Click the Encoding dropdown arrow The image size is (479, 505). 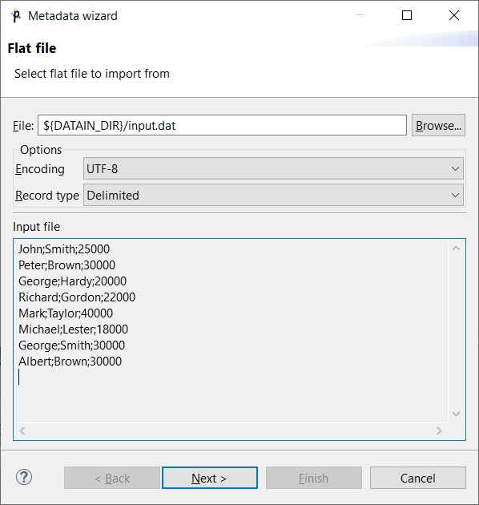[x=455, y=168]
